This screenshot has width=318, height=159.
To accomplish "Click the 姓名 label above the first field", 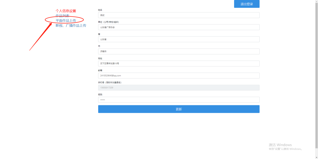I will pos(100,10).
